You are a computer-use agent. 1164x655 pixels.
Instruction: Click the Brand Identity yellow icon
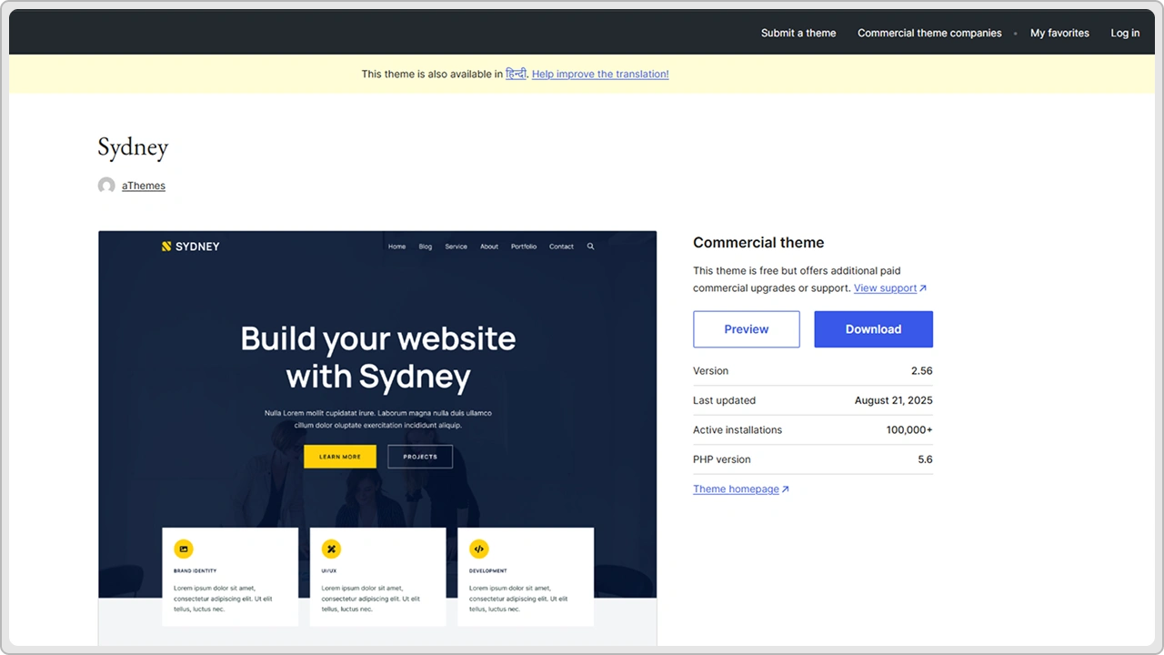[184, 549]
